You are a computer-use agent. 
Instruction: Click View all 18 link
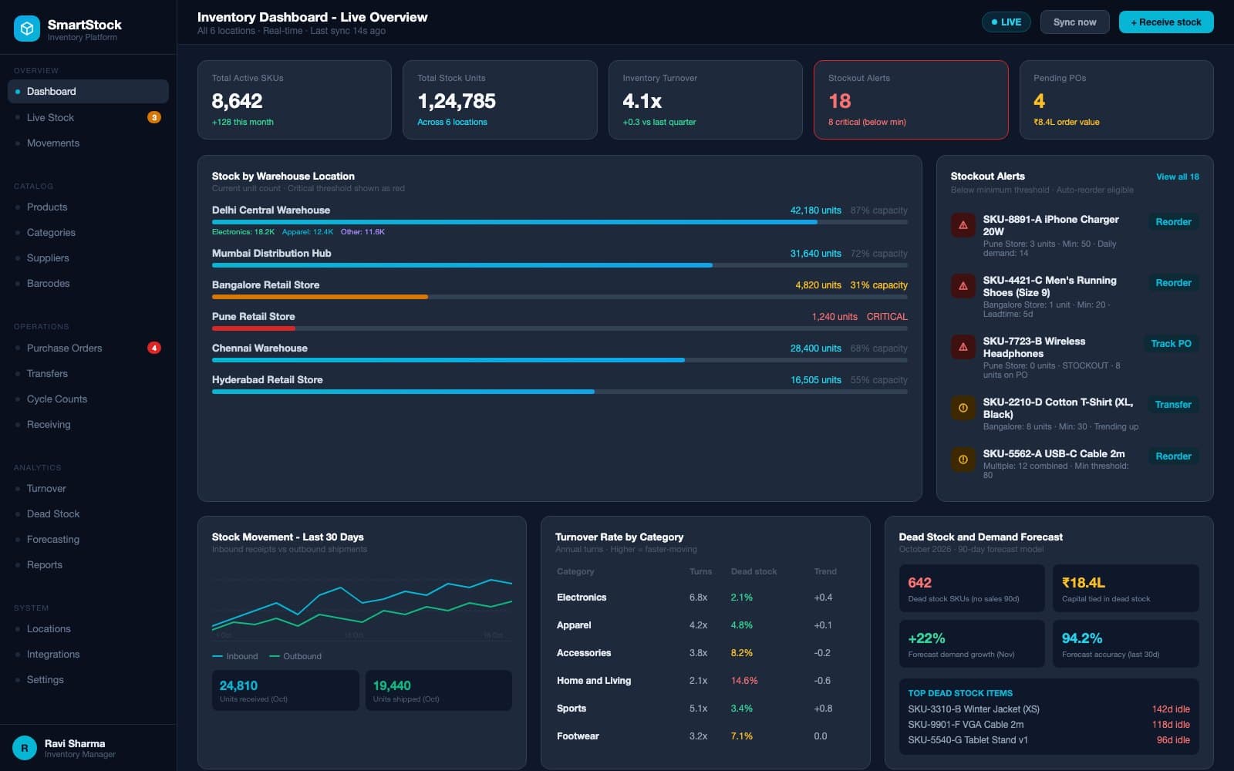(x=1178, y=177)
